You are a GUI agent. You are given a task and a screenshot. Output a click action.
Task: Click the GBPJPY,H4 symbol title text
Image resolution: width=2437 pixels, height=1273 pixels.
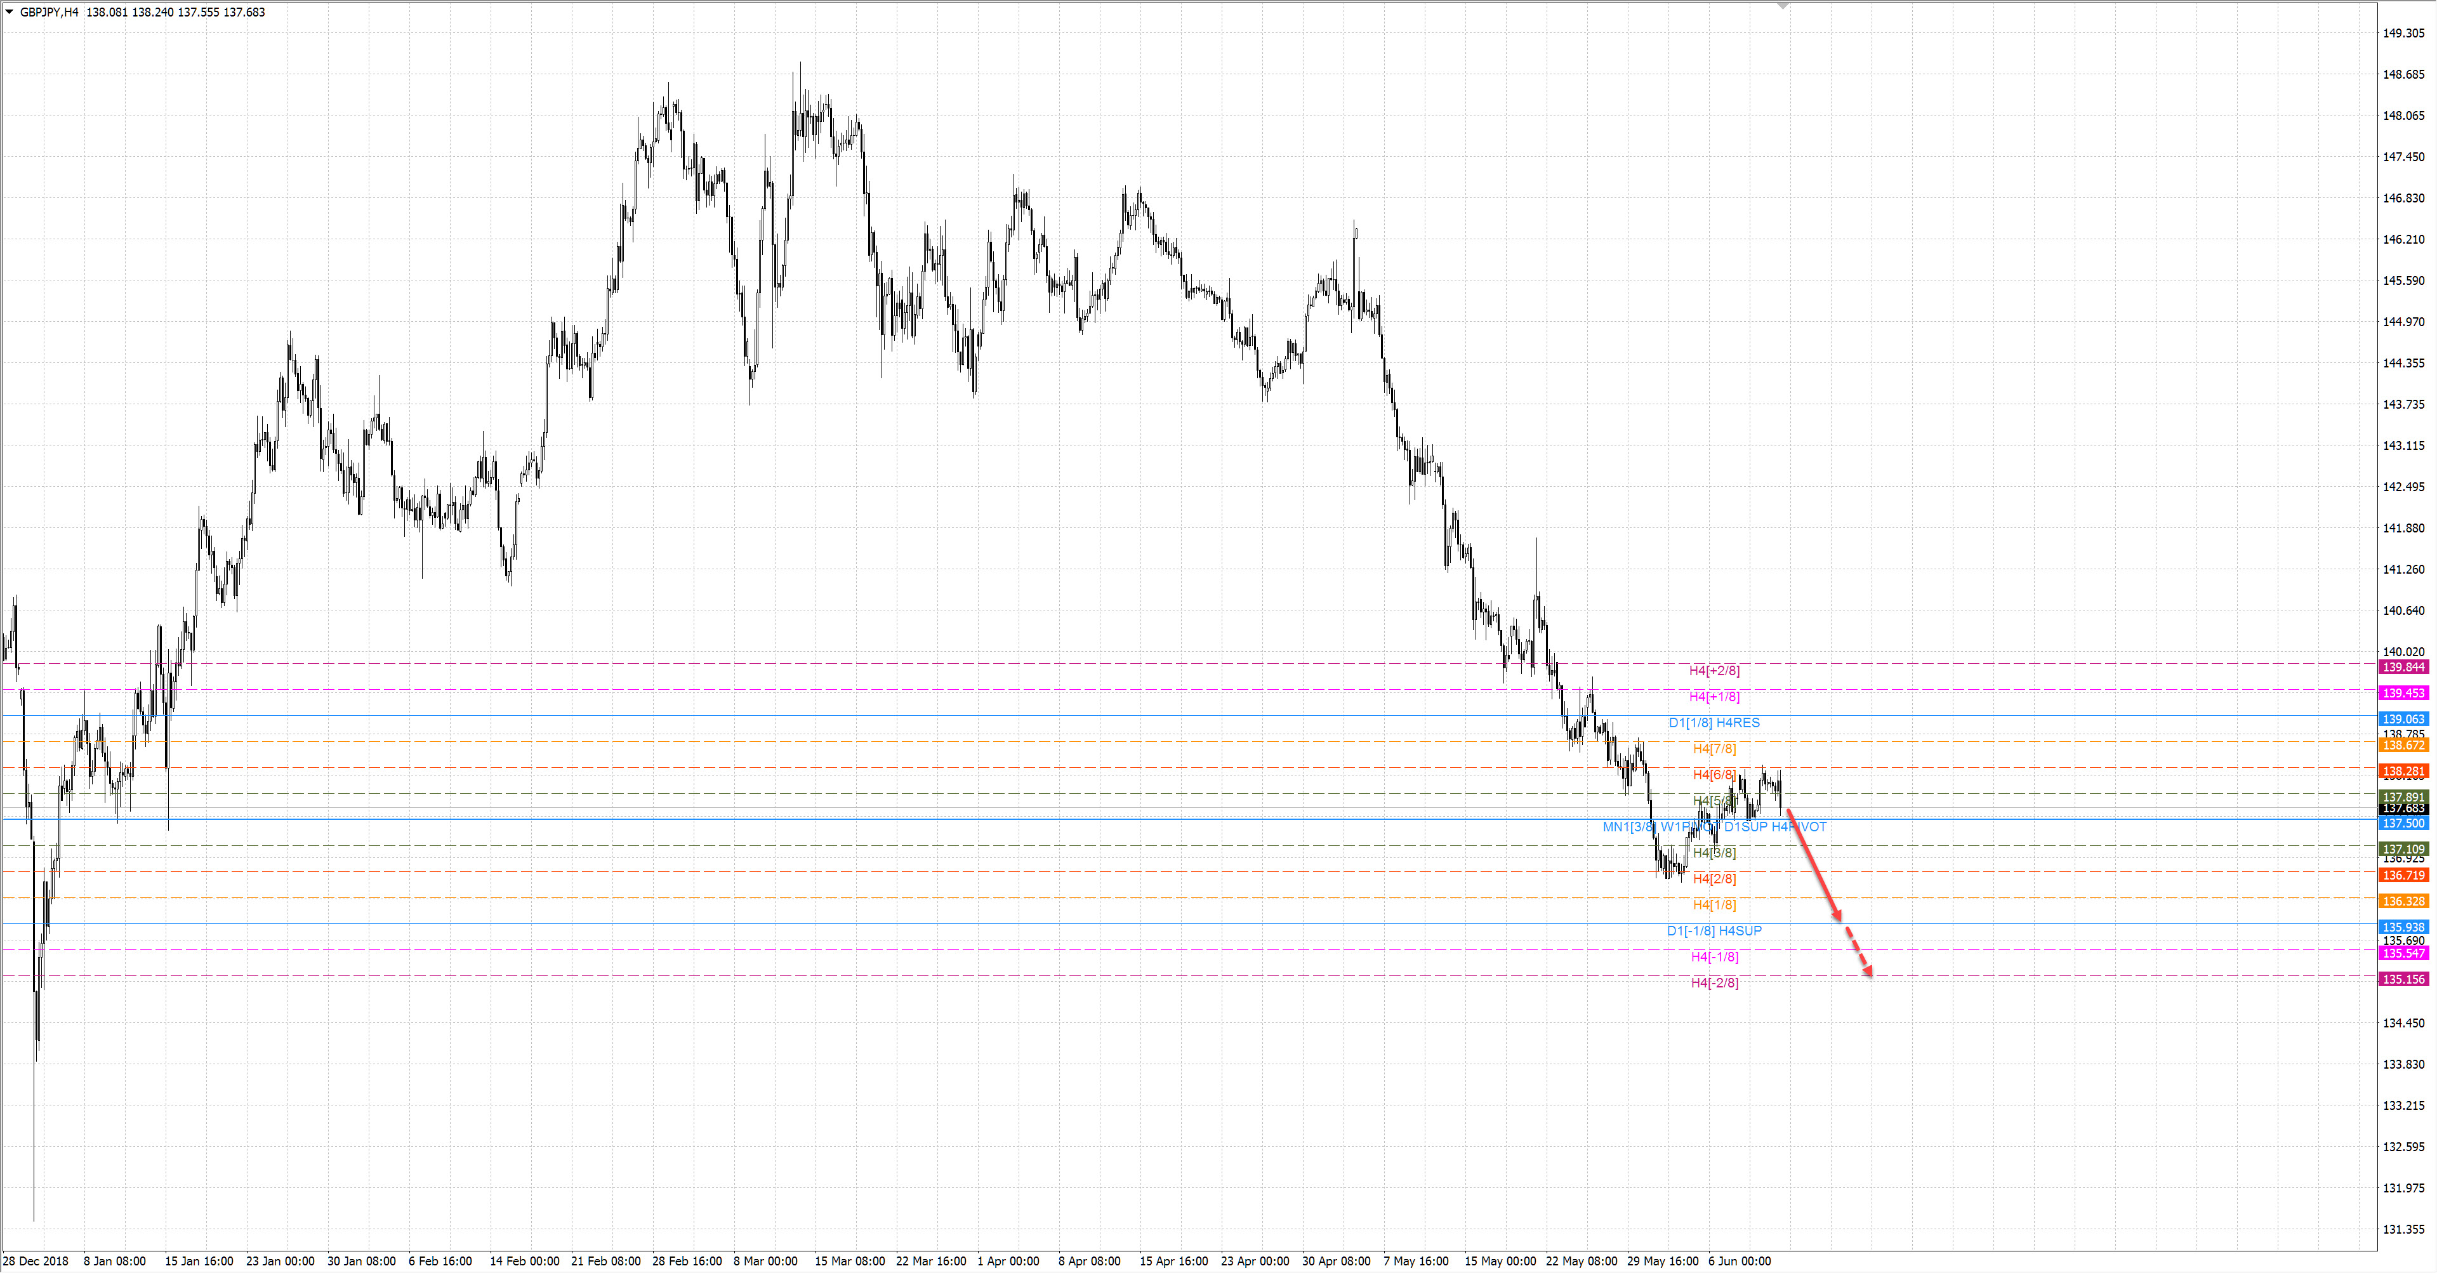[50, 12]
